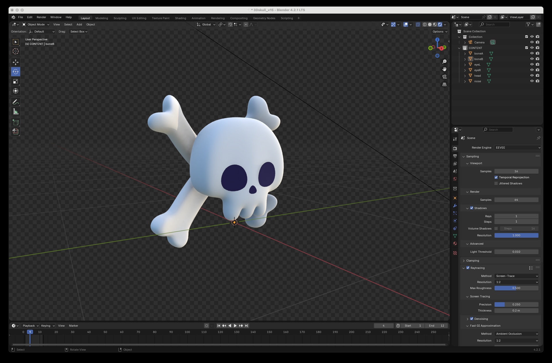Select the Annotate tool
The width and height of the screenshot is (552, 363).
[x=16, y=102]
